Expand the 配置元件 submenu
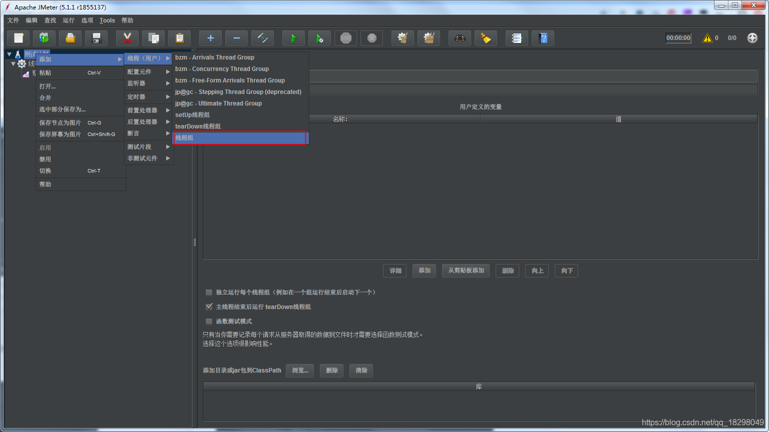Image resolution: width=769 pixels, height=432 pixels. coord(149,72)
